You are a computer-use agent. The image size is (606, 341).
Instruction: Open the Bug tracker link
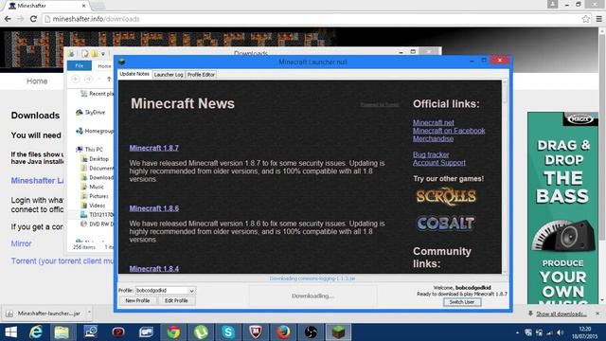pos(431,154)
